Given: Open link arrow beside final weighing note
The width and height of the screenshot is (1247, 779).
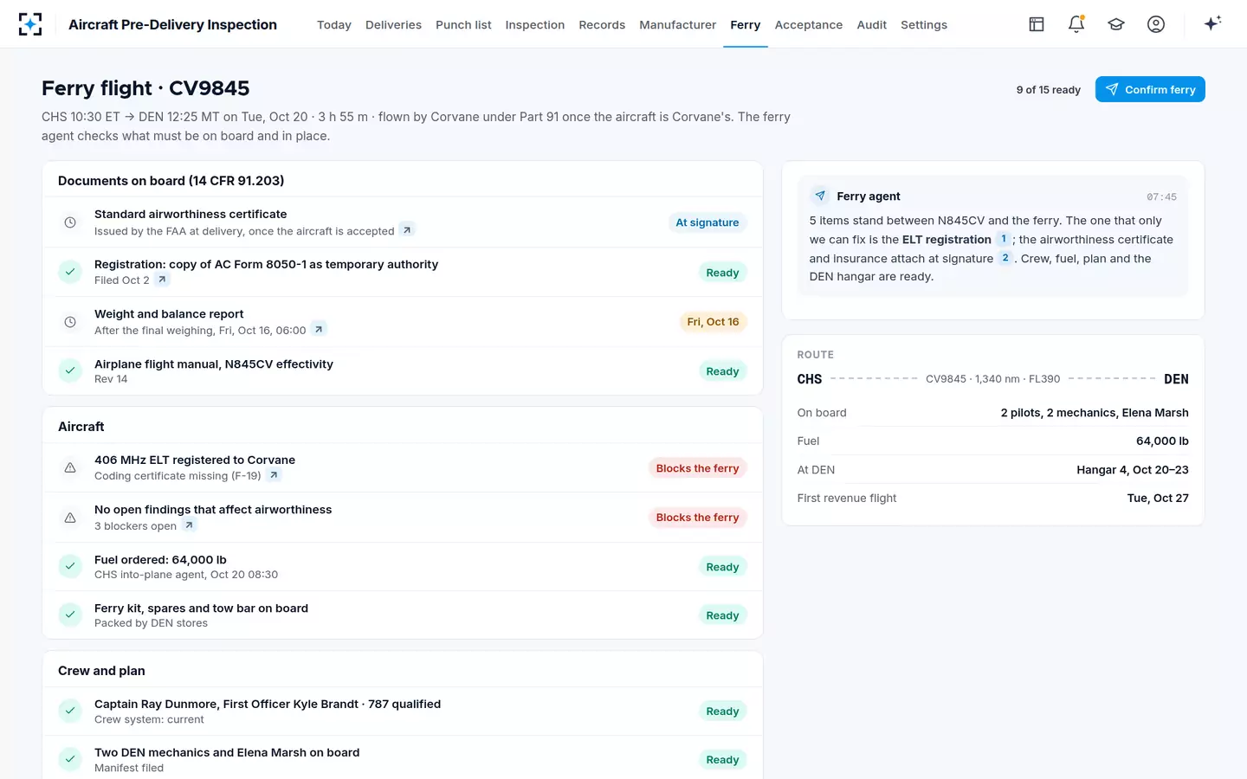Looking at the screenshot, I should click(x=319, y=330).
